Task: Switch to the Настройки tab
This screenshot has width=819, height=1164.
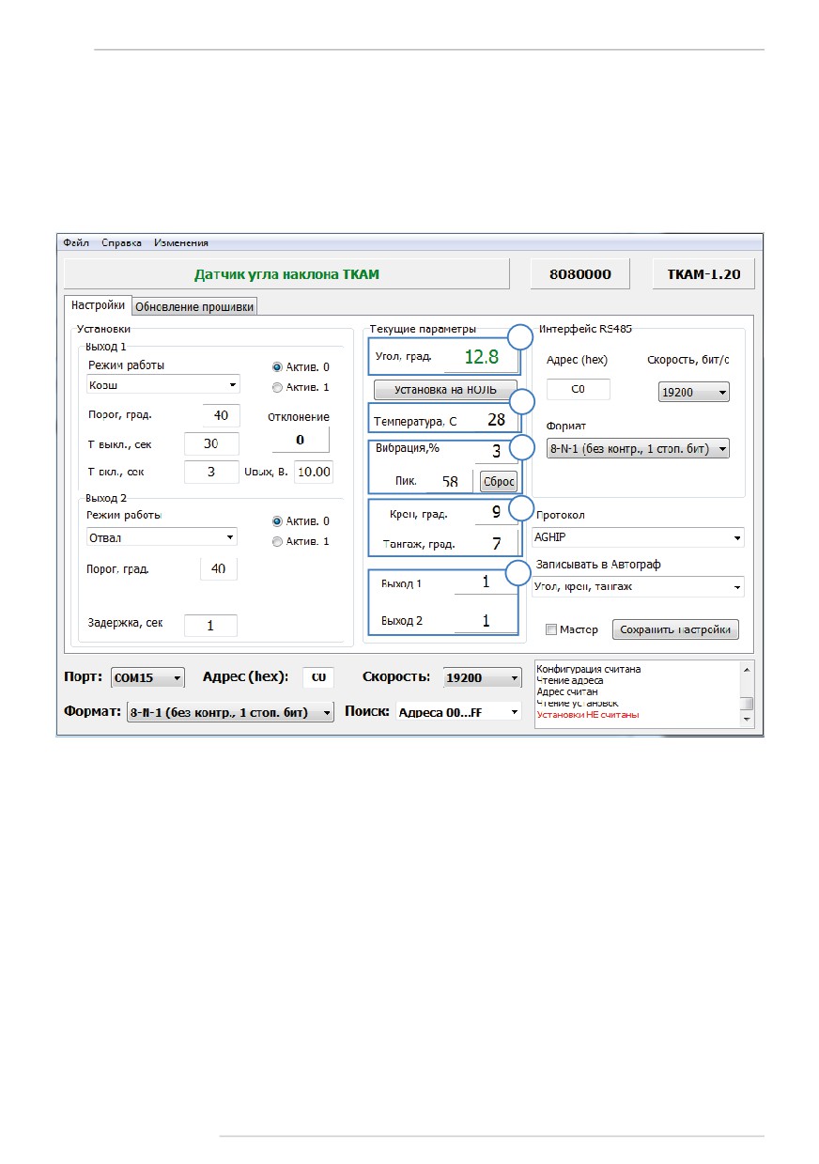Action: 98,305
